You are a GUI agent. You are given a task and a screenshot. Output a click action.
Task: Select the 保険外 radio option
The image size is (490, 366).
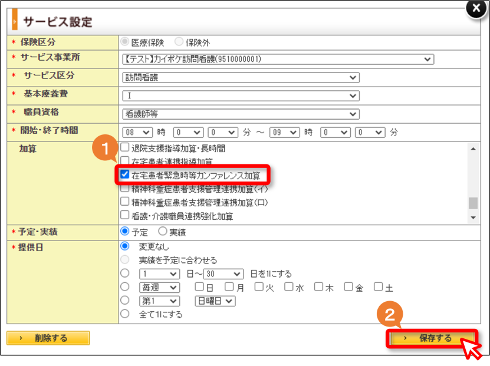point(179,41)
